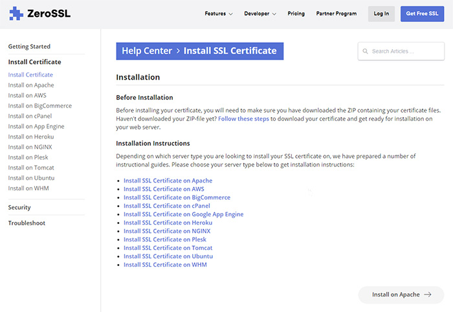Expand the Troubleshoot sidebar section
The image size is (453, 312).
point(27,223)
